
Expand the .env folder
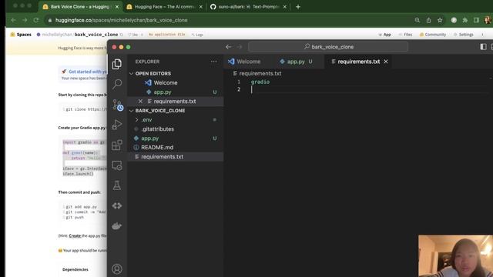pyautogui.click(x=146, y=120)
